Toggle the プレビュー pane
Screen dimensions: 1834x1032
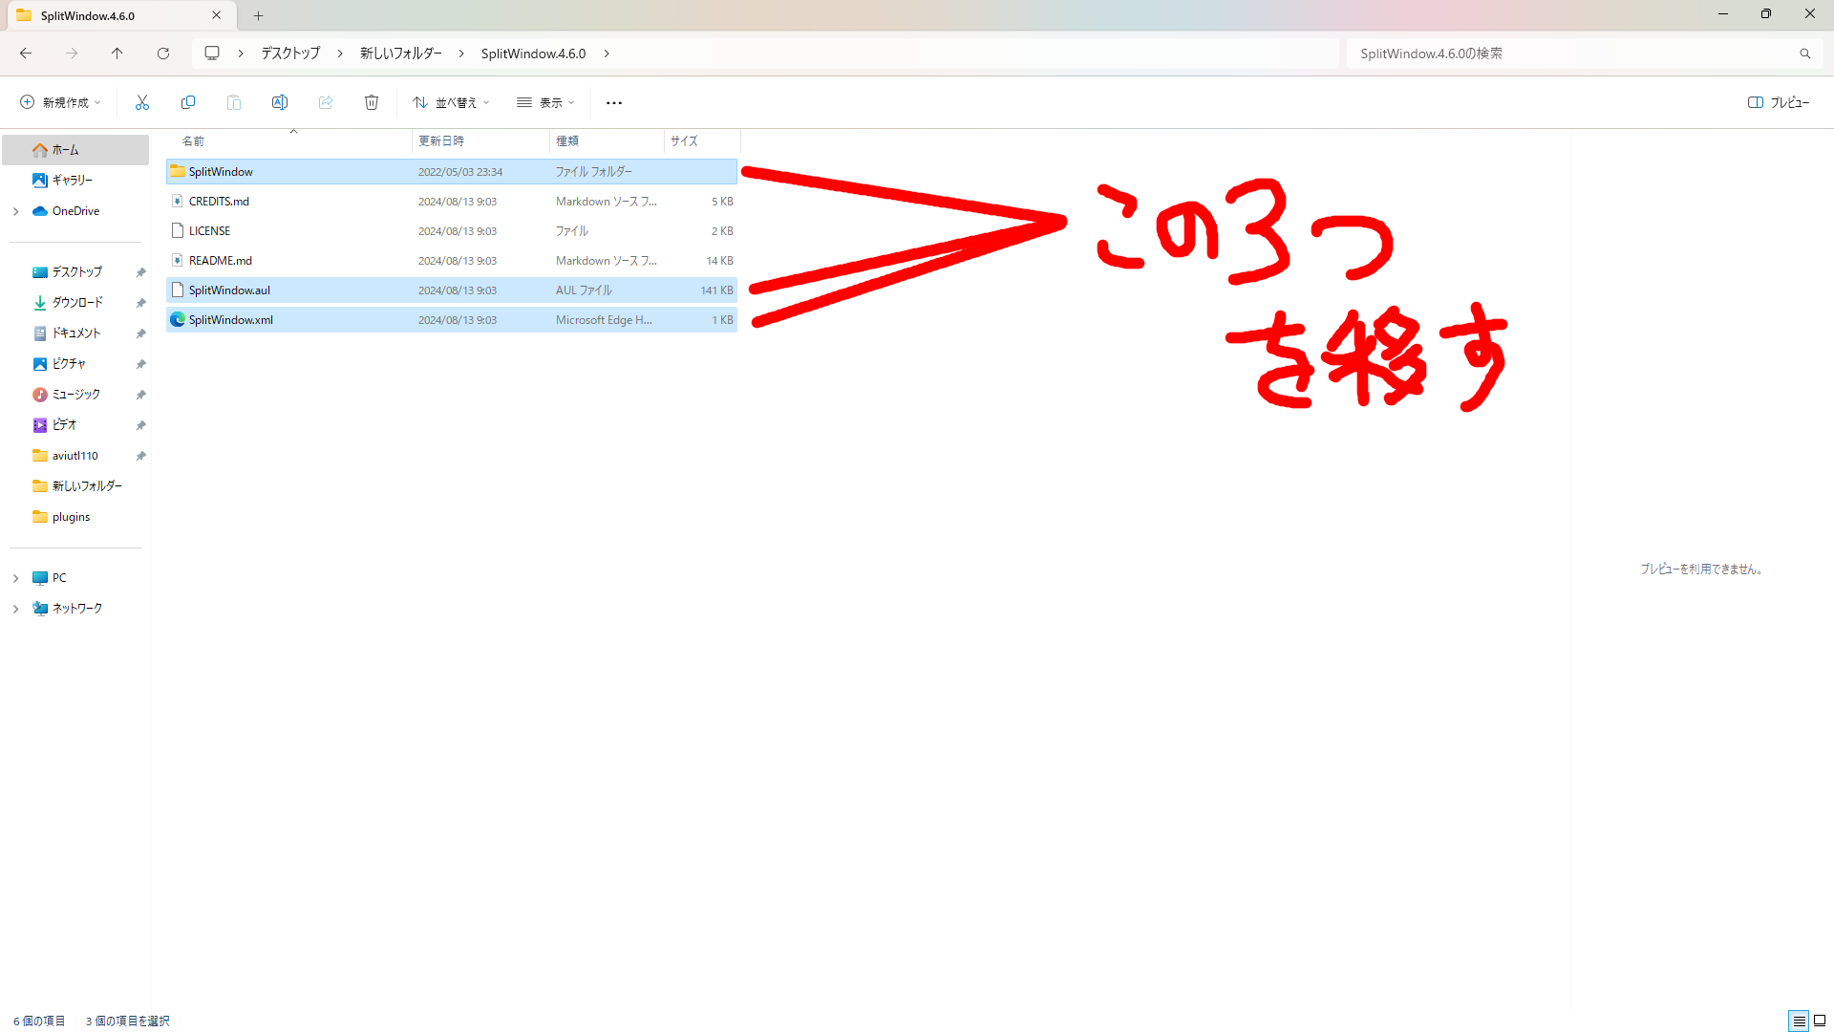pos(1779,102)
